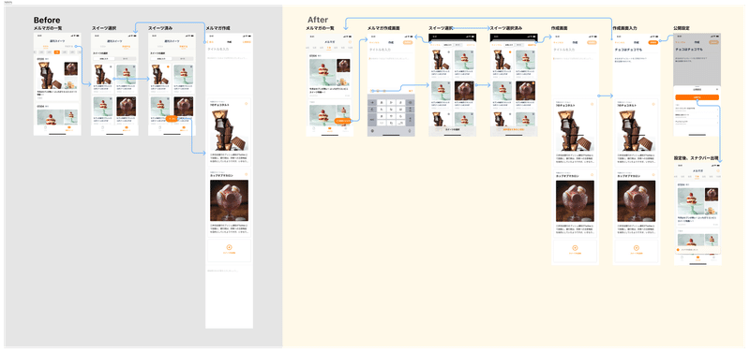The height and width of the screenshot is (353, 750).
Task: Tap the wide orange button in 公開設定 sheet
Action: point(697,97)
